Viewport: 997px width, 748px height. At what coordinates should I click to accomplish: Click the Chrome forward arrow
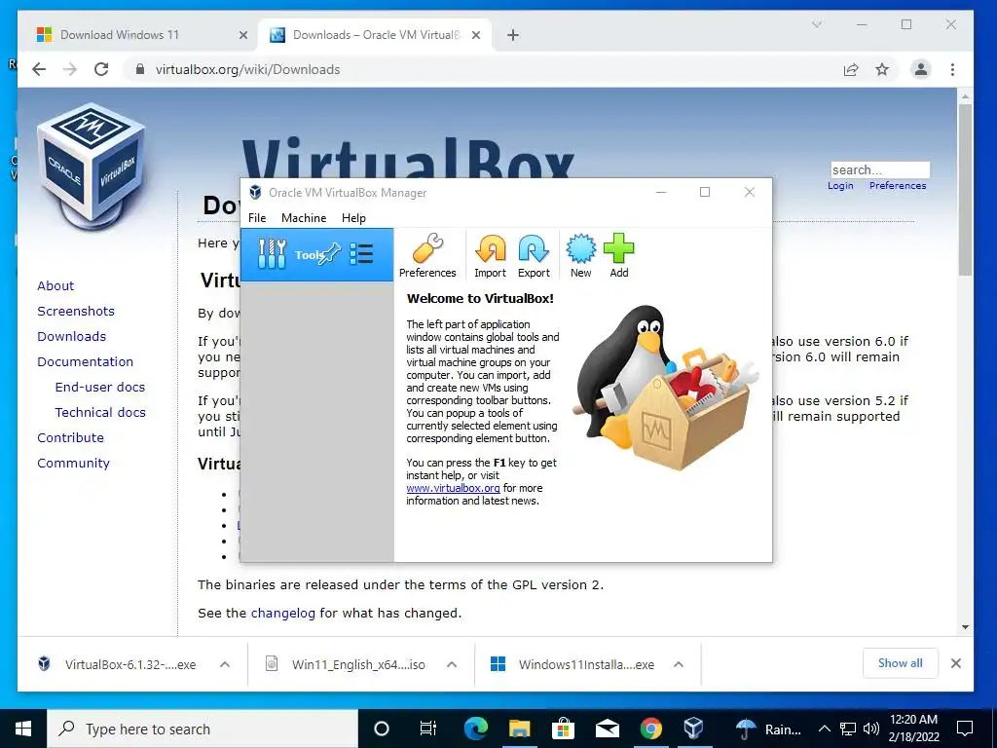[x=70, y=69]
